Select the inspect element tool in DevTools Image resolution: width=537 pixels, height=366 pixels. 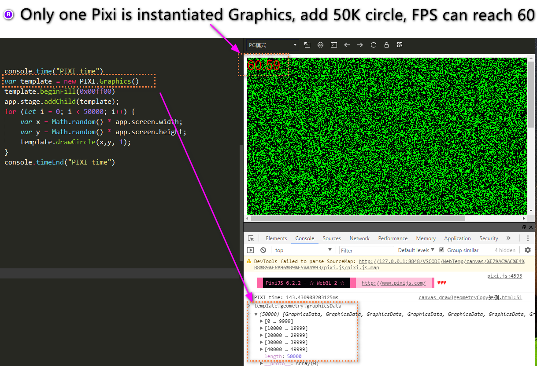click(251, 238)
